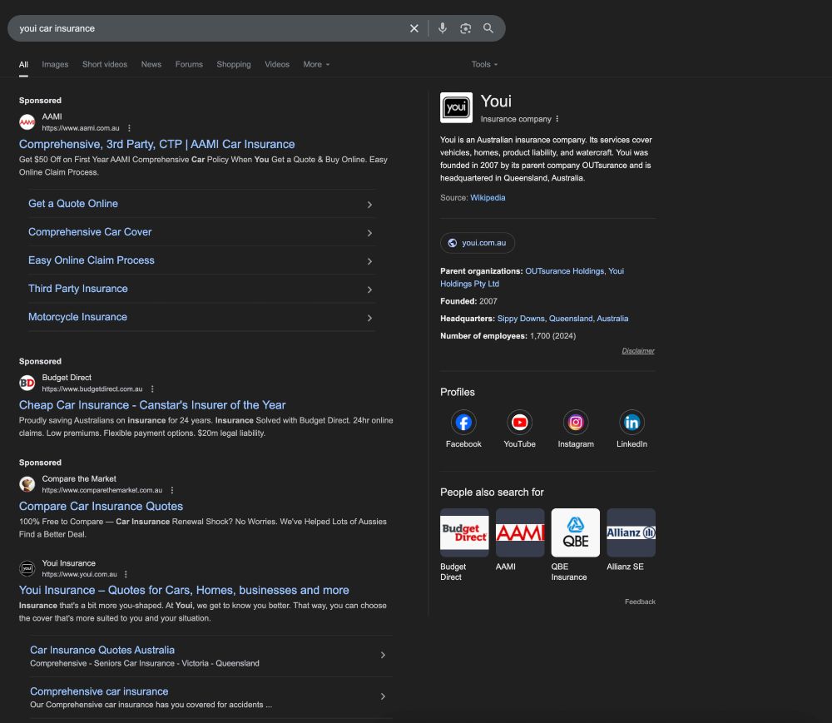The height and width of the screenshot is (723, 832).
Task: Open result options dots next to youi.com.au
Action: point(126,574)
